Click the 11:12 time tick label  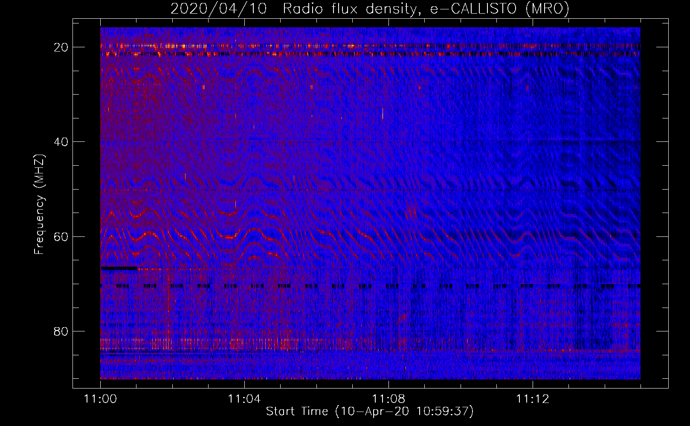tap(532, 399)
